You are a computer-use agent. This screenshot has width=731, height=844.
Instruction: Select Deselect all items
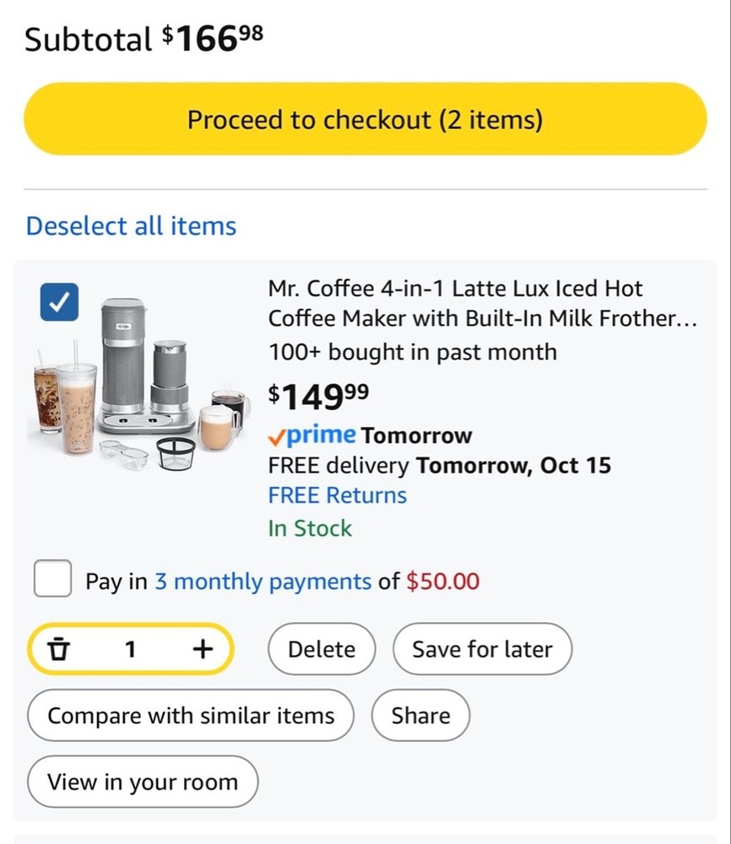(131, 225)
